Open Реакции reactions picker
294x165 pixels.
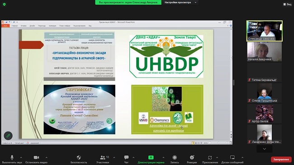(x=192, y=159)
